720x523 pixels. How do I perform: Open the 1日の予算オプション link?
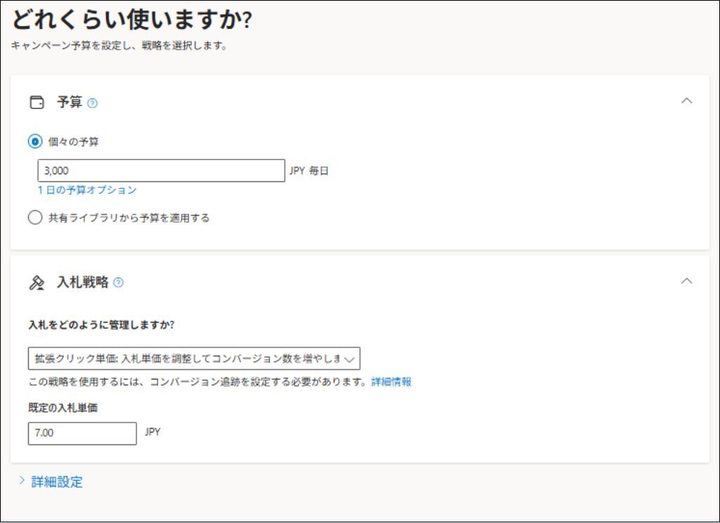click(x=87, y=190)
